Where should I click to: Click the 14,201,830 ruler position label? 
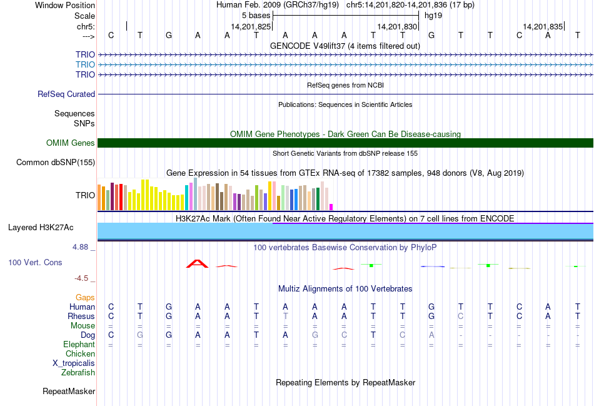(x=396, y=26)
